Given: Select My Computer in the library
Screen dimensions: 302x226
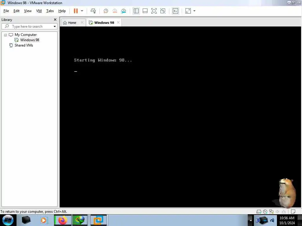Looking at the screenshot, I should pyautogui.click(x=26, y=35).
